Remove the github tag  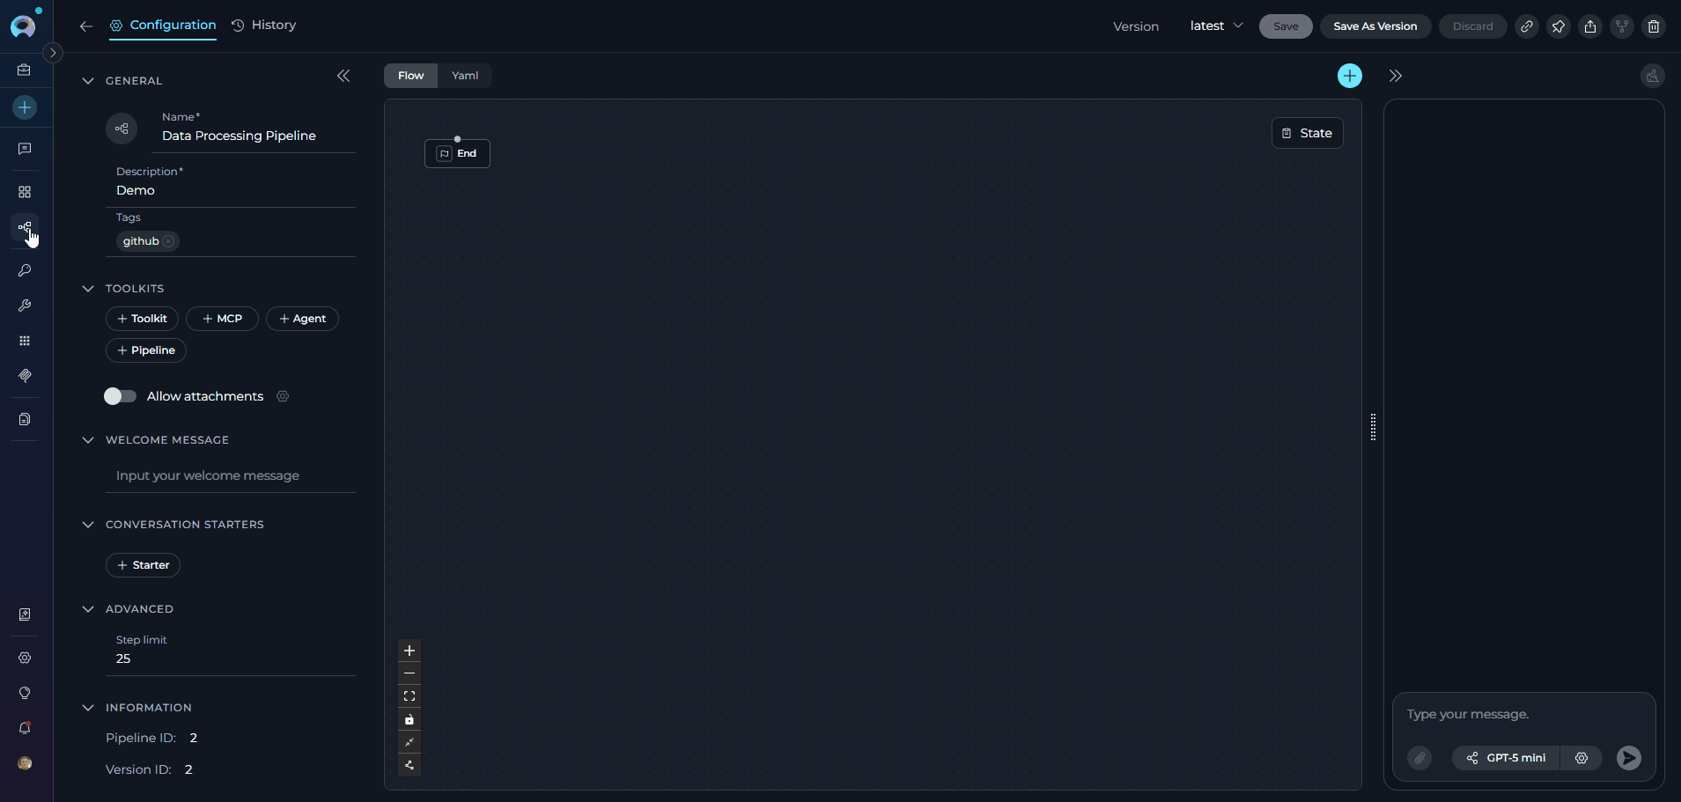tap(168, 240)
